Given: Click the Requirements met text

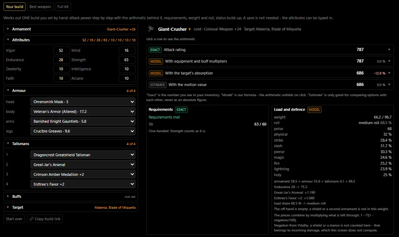Looking at the screenshot, I should (x=164, y=117).
